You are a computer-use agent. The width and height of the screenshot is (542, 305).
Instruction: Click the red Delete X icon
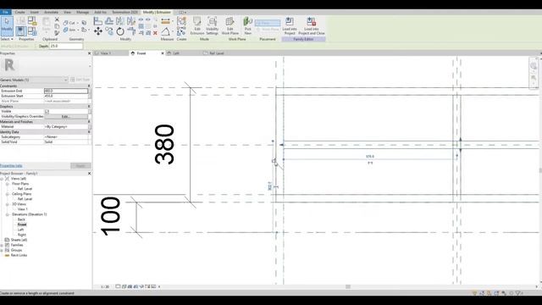coord(155,33)
